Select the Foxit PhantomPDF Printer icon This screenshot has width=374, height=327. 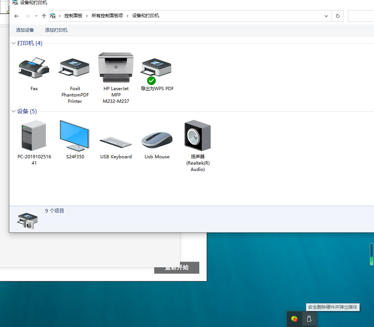click(75, 69)
